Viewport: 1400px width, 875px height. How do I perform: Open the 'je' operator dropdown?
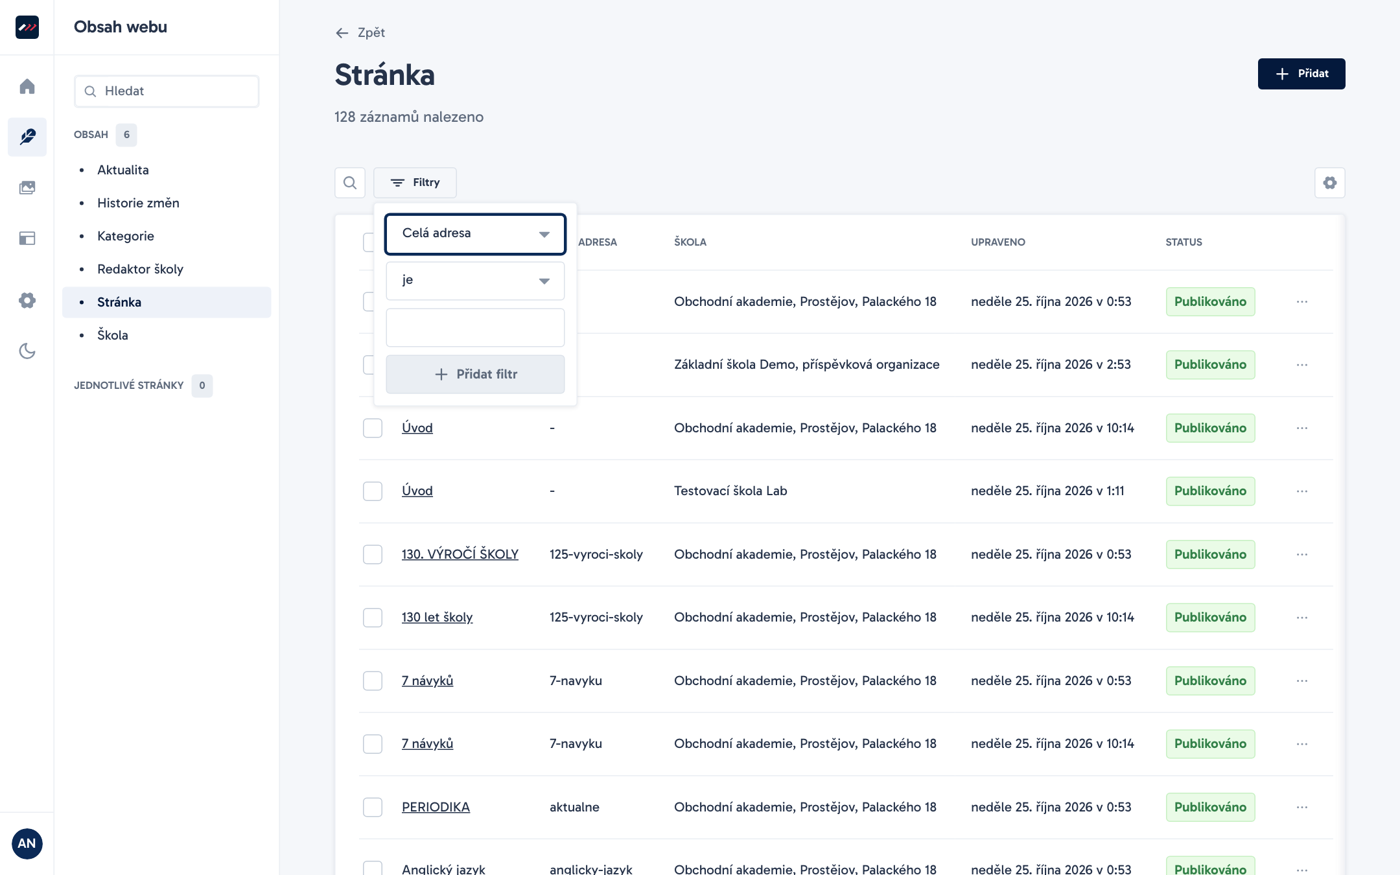click(475, 281)
